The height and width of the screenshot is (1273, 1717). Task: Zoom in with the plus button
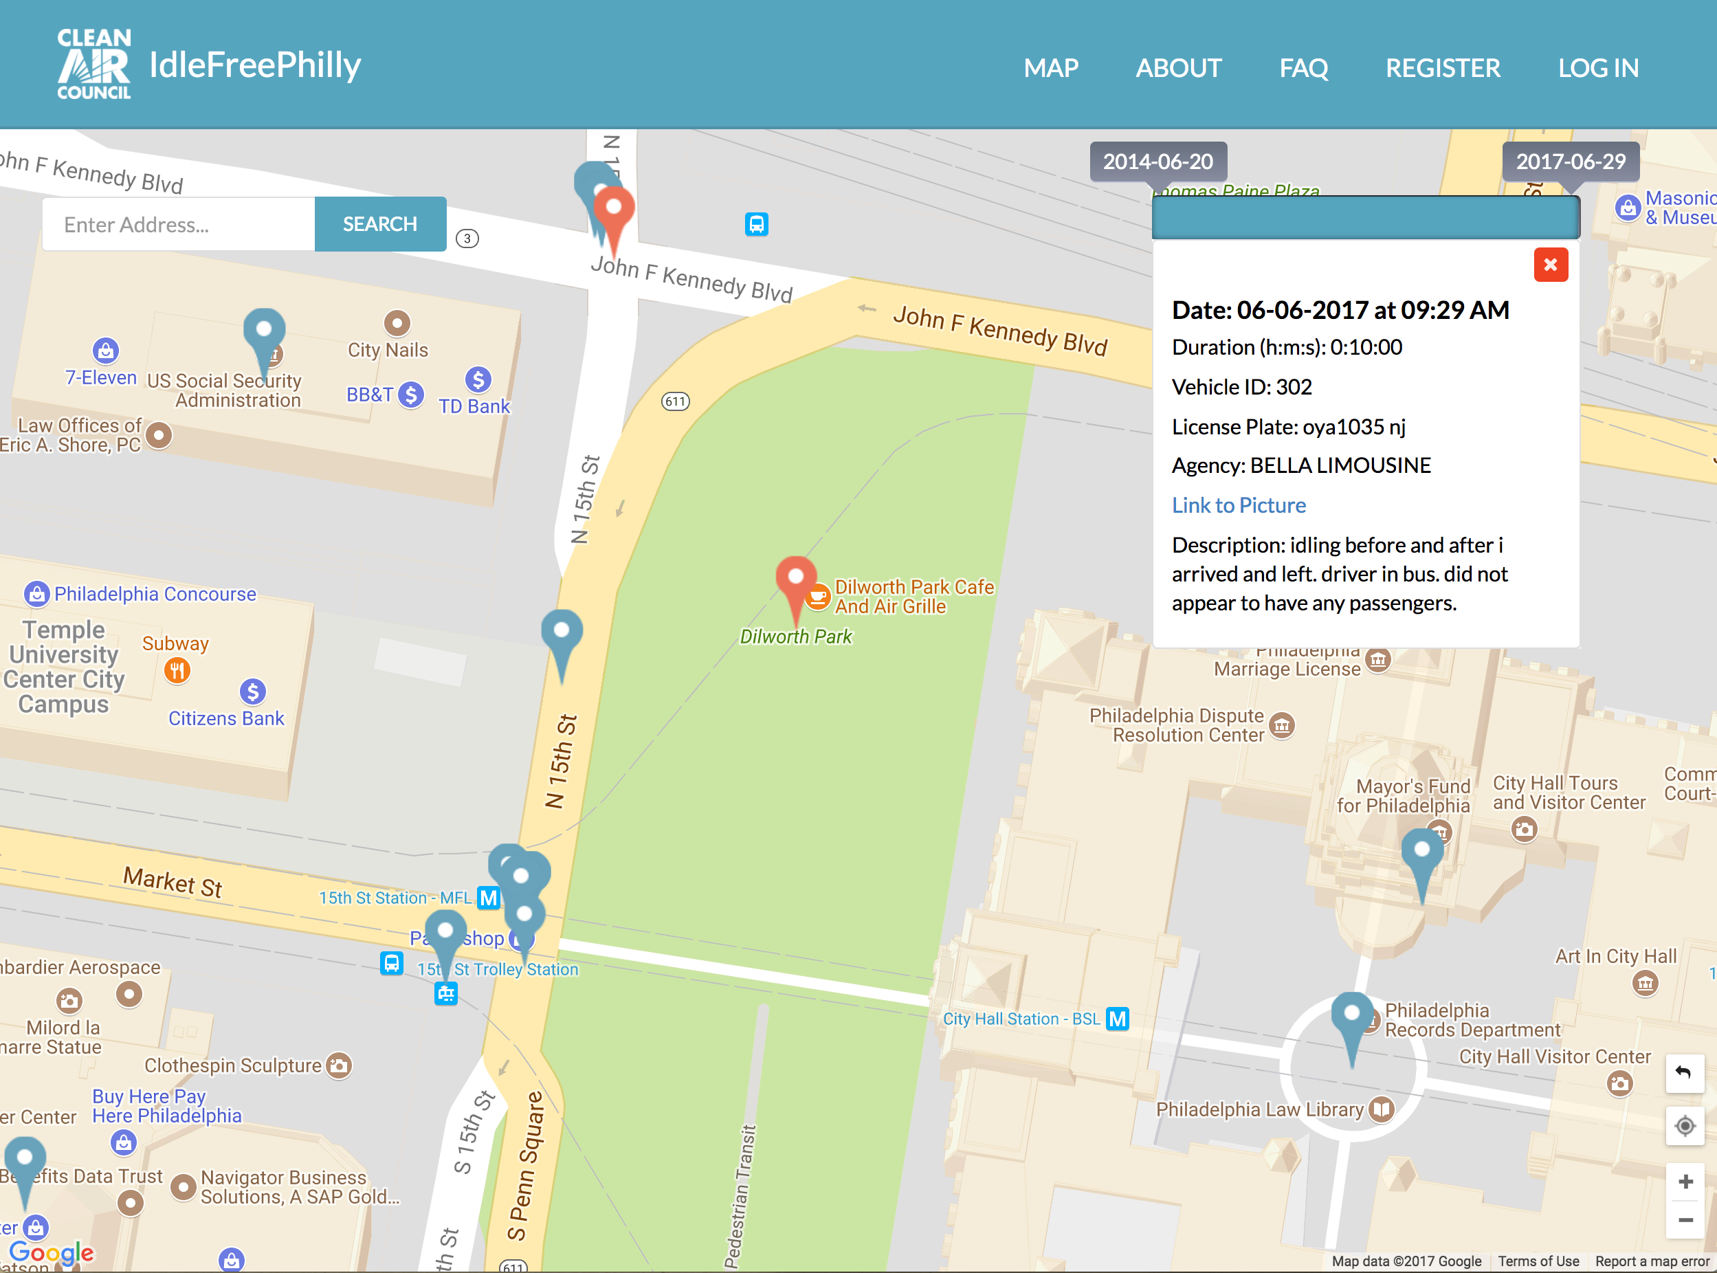pyautogui.click(x=1685, y=1182)
